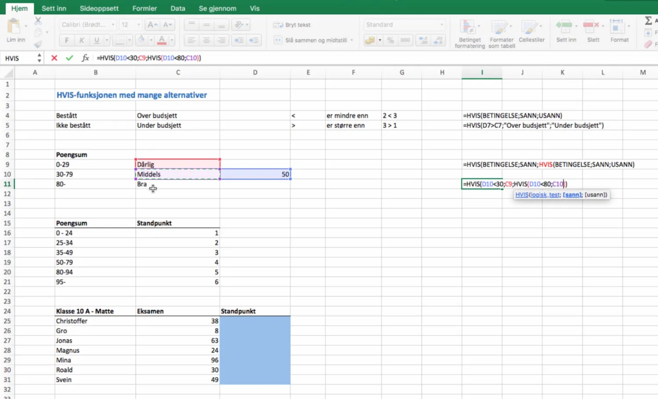Confirm formula with green checkmark
This screenshot has width=658, height=399.
pos(69,58)
